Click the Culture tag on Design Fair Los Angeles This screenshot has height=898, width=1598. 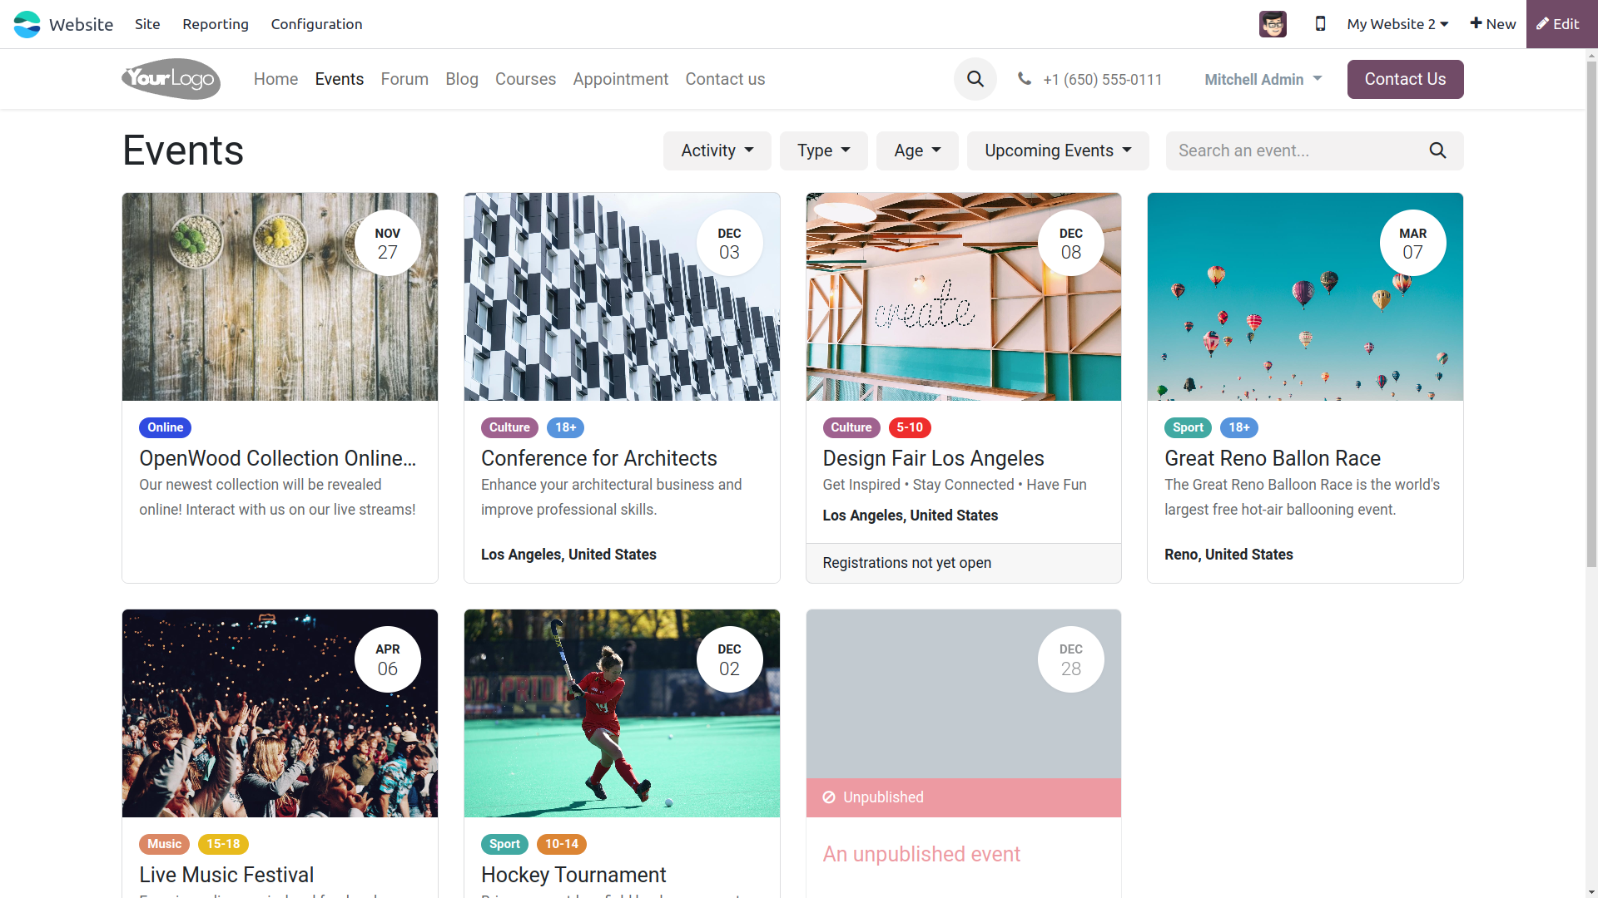(851, 427)
